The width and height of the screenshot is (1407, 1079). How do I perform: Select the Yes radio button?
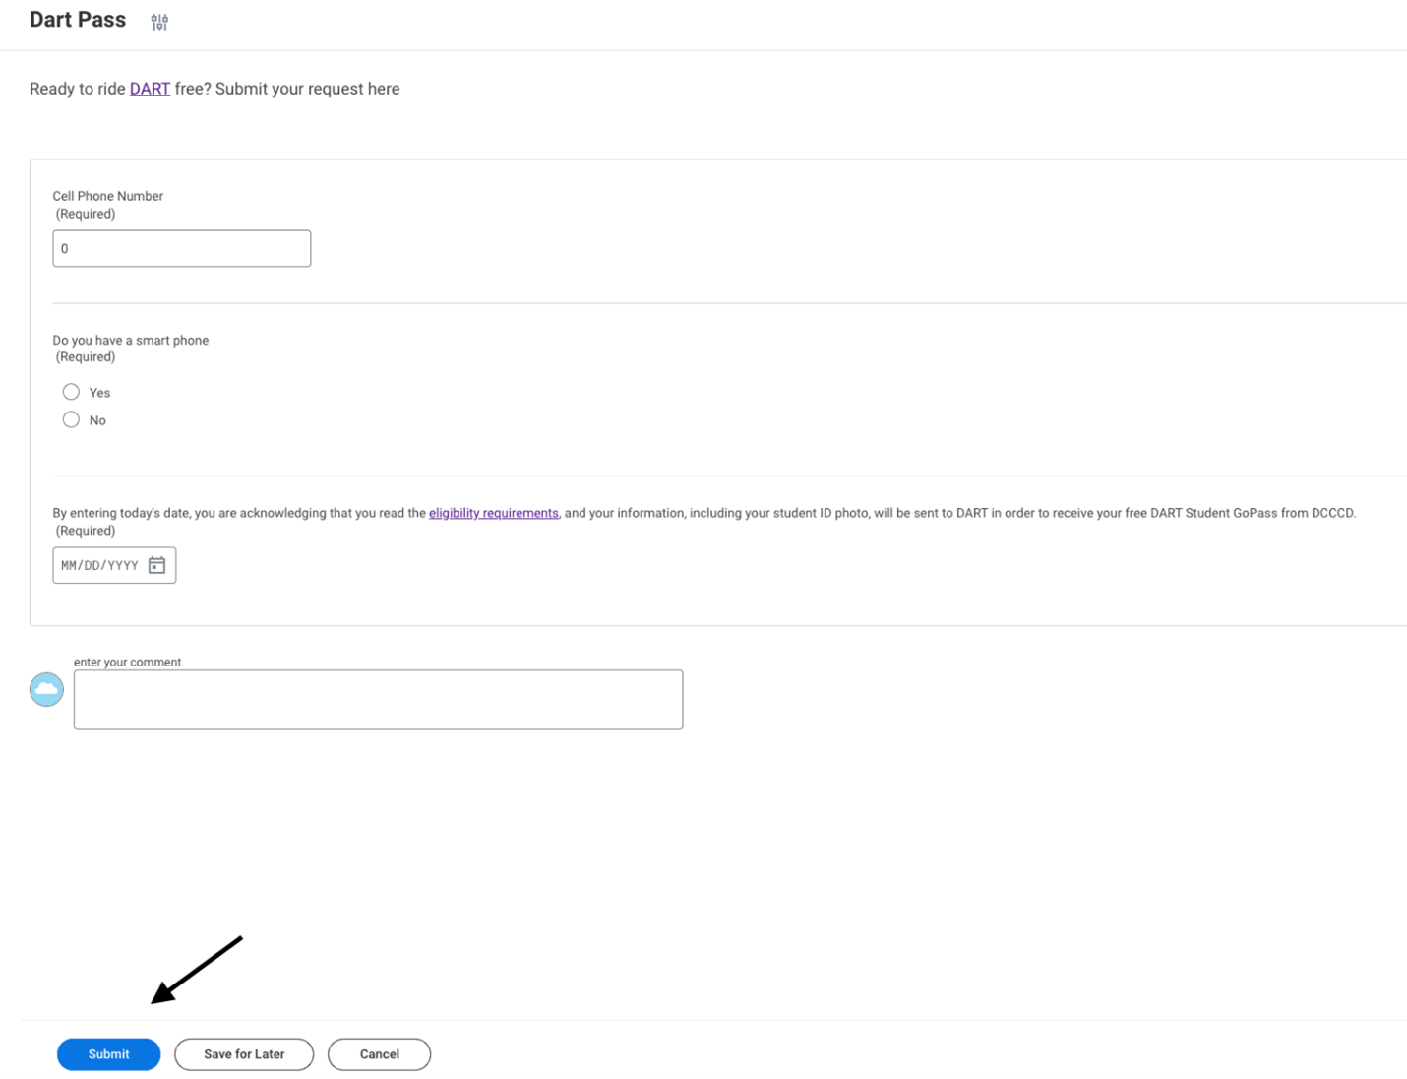click(71, 391)
